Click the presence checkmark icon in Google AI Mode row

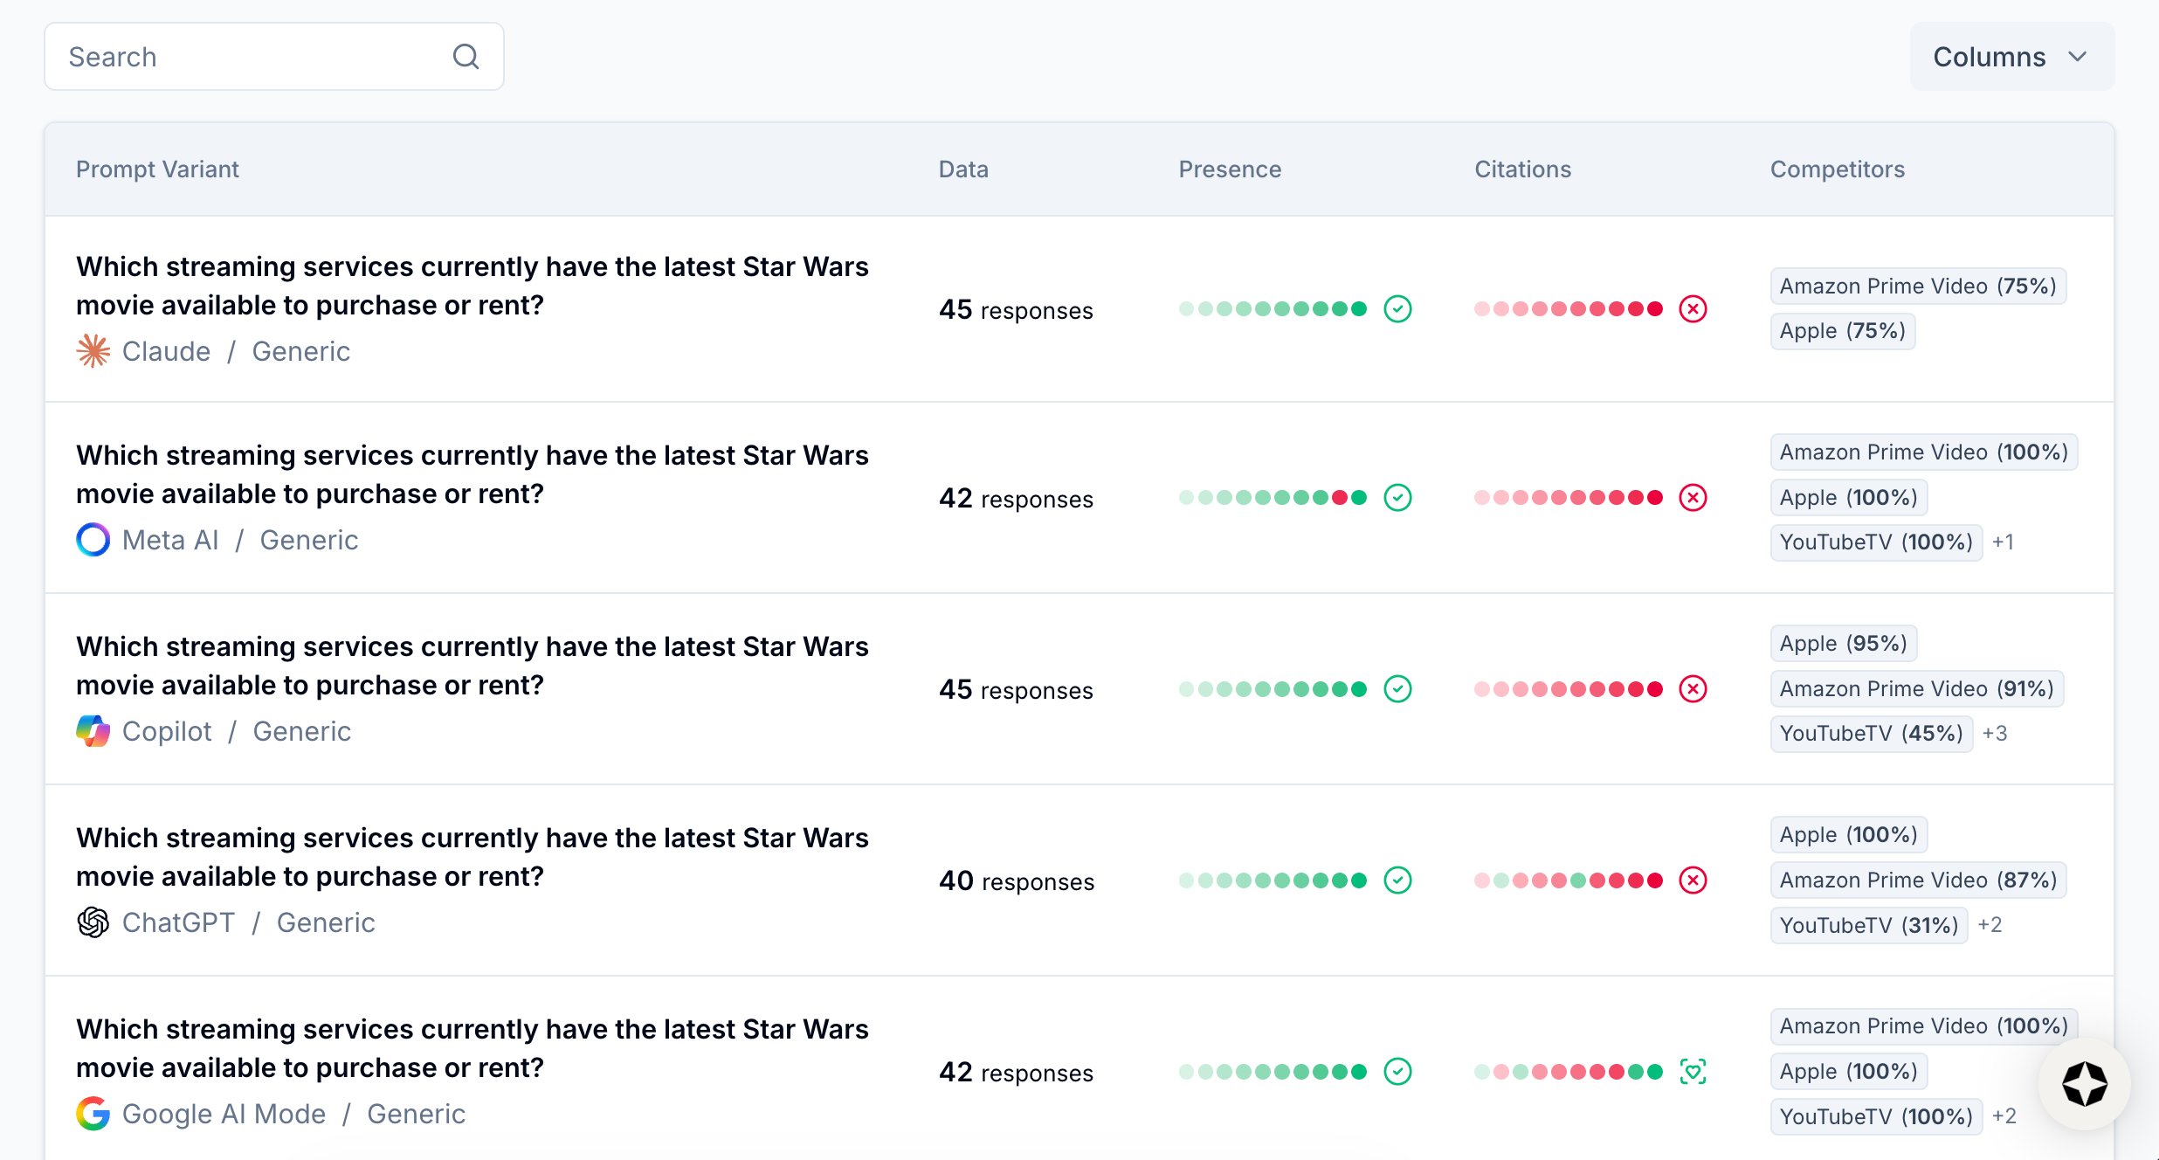pos(1398,1072)
